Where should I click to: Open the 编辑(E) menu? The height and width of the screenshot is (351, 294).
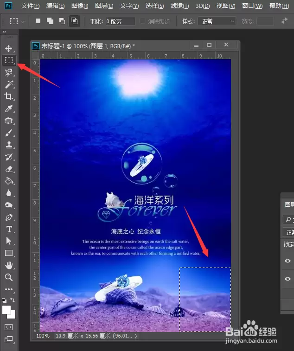click(x=55, y=6)
